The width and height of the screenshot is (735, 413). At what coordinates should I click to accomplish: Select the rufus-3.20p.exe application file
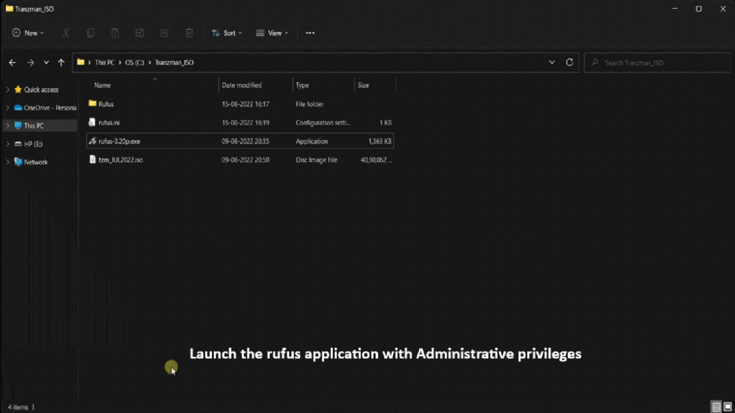click(120, 141)
